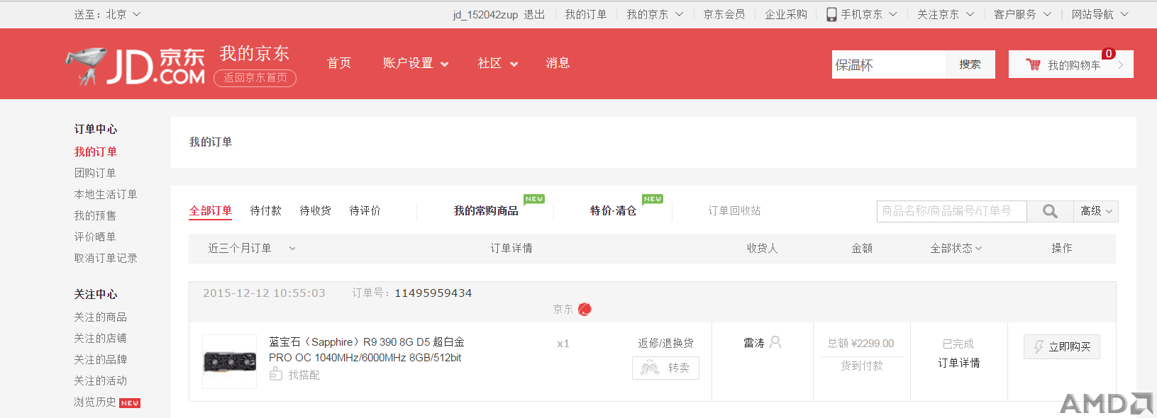Click the lightning icon on 立即购买
The width and height of the screenshot is (1157, 418).
1039,346
